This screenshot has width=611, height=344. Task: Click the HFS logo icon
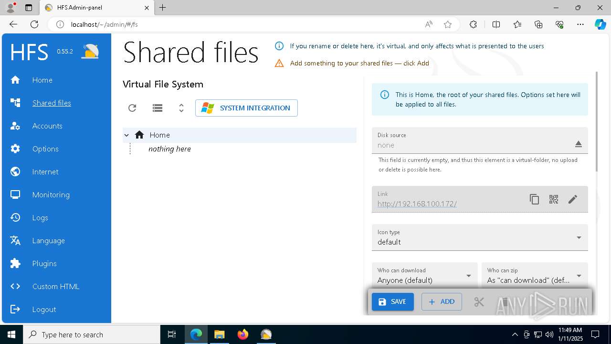click(x=90, y=51)
